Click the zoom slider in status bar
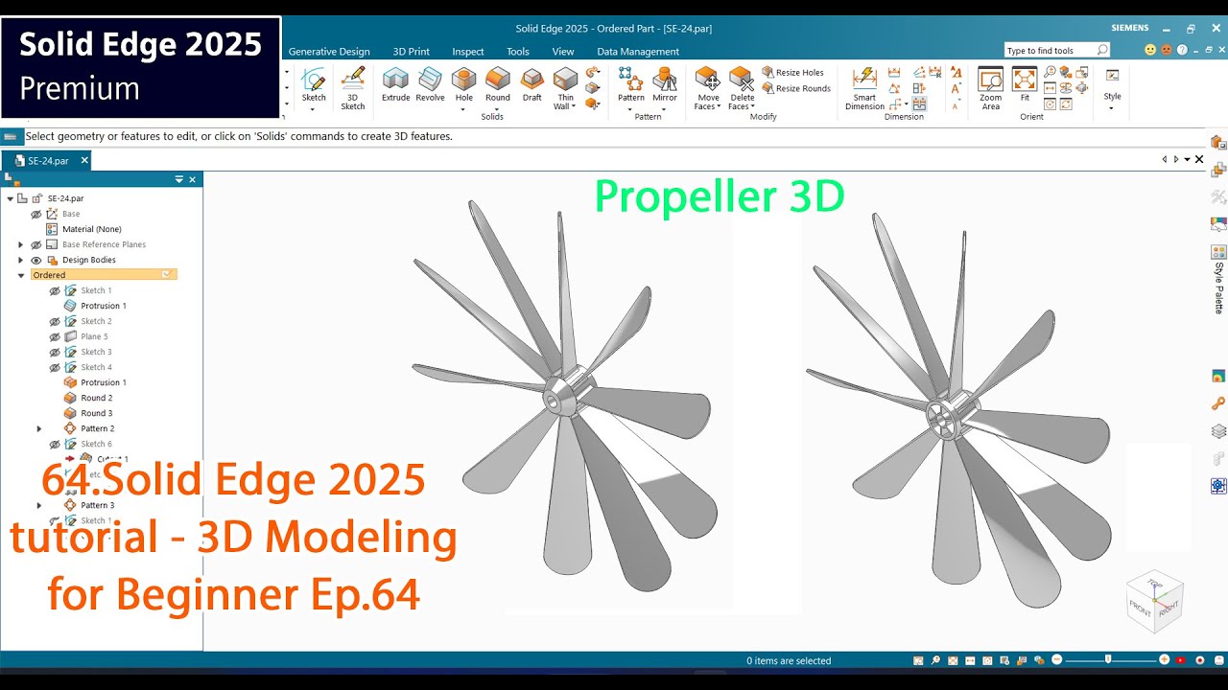 point(1110,660)
